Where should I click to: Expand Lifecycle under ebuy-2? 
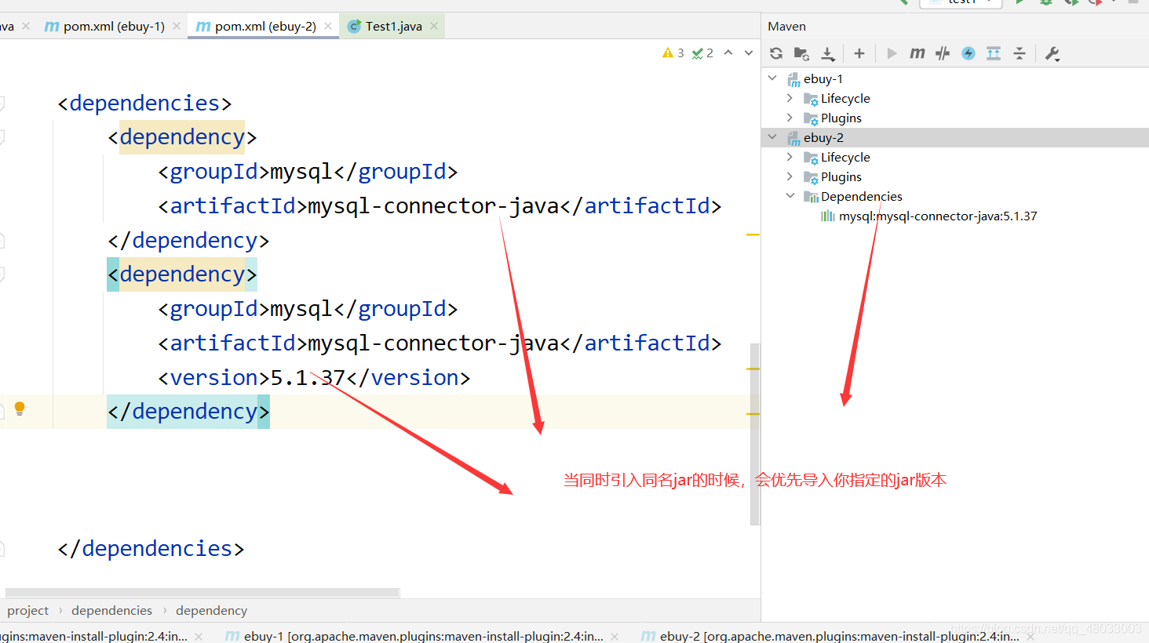tap(790, 157)
